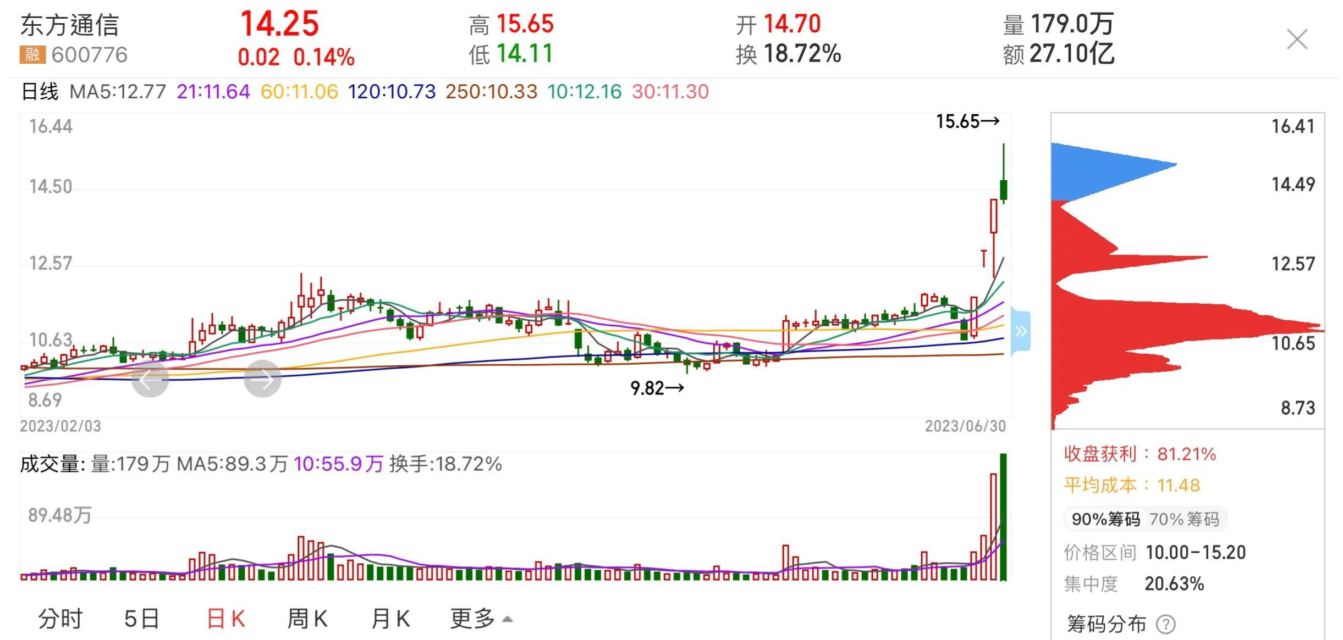Viewport: 1343px width, 640px height.
Task: Switch to the 5日 chart tab
Action: pyautogui.click(x=141, y=619)
